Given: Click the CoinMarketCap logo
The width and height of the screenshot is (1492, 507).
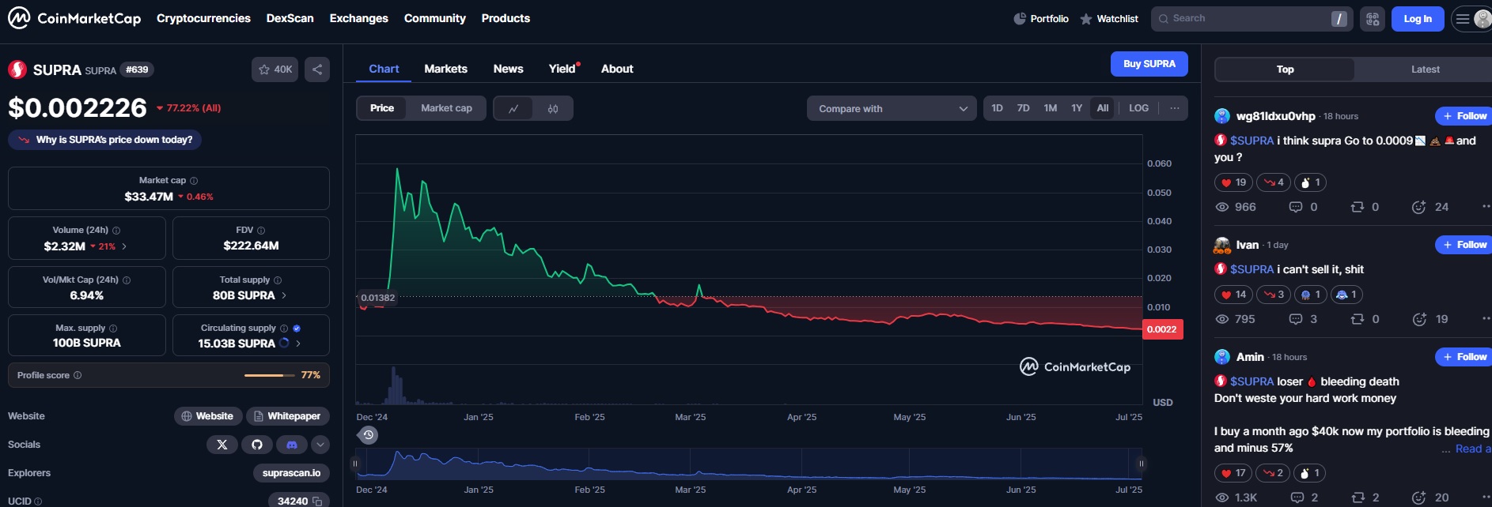Looking at the screenshot, I should [74, 18].
